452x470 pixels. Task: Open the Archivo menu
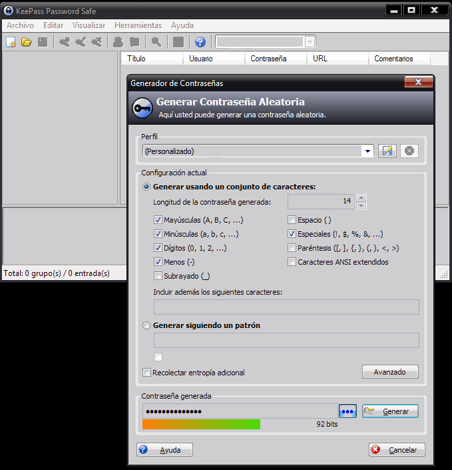coord(21,25)
